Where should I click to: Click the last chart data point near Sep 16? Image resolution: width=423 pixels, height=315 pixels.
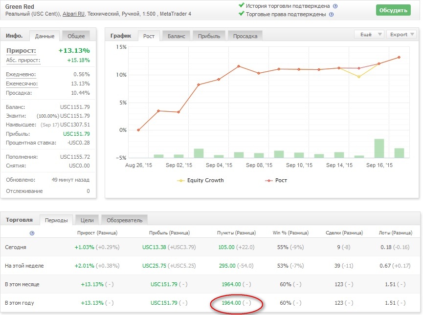399,57
